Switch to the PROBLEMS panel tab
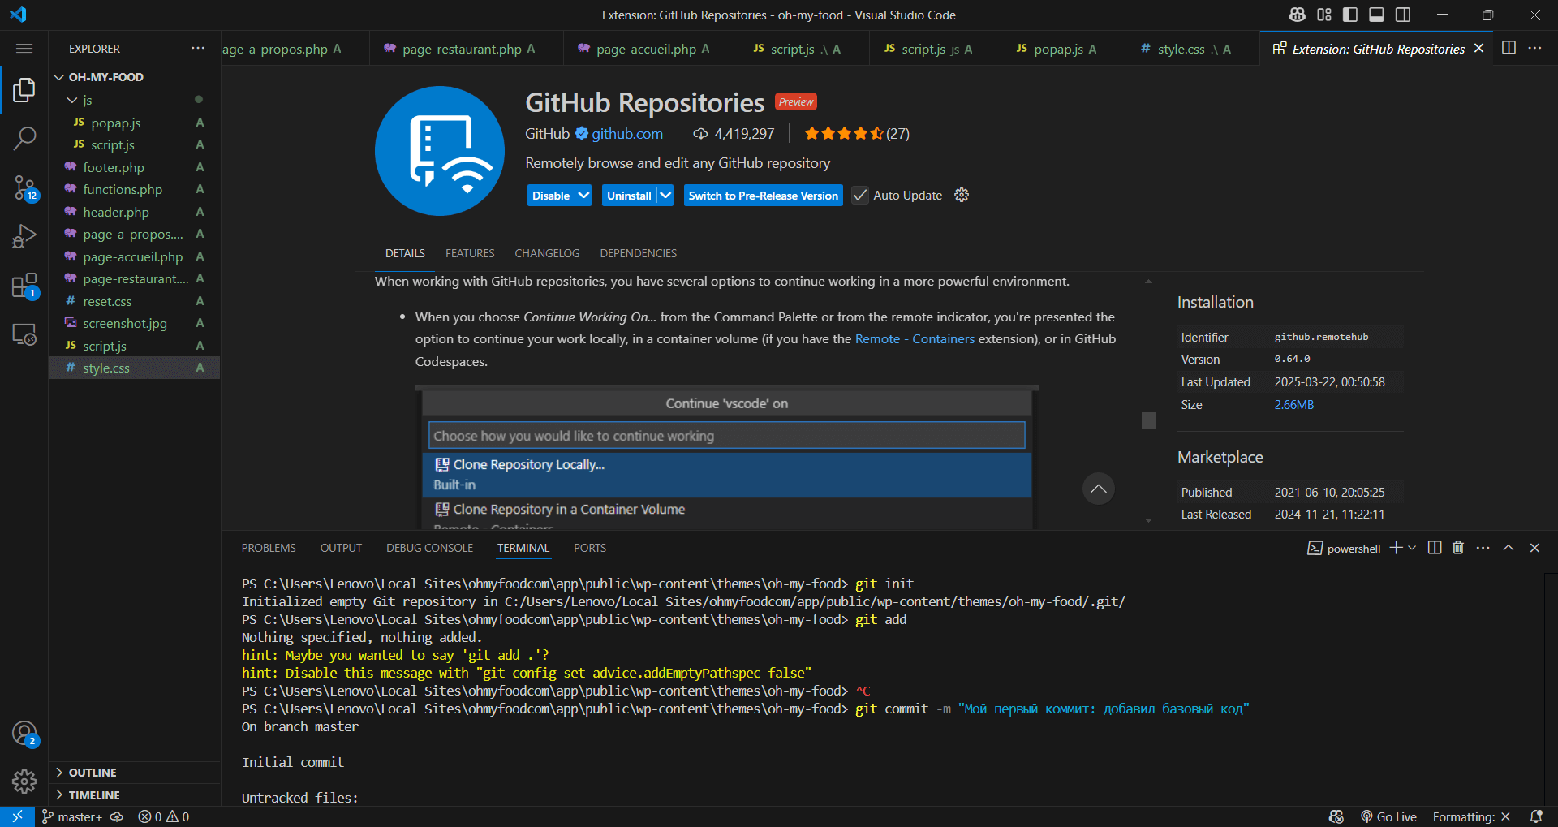 268,548
